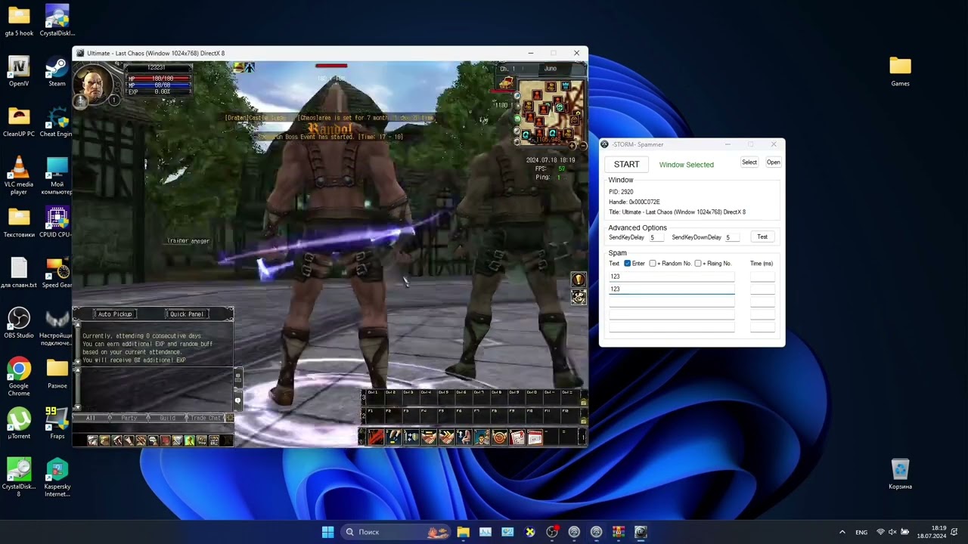Switch to the Guild chat tab
Viewport: 968px width, 544px height.
pyautogui.click(x=167, y=418)
